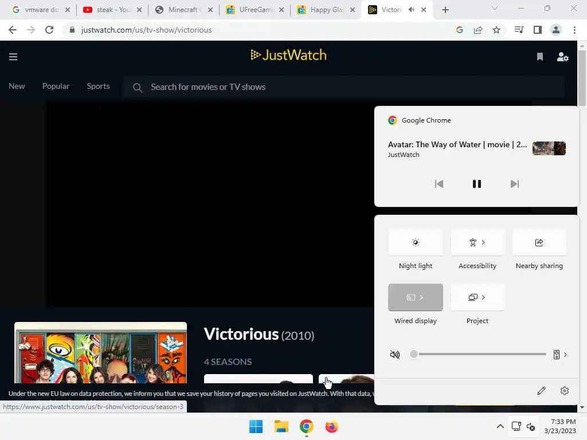Open File Explorer from taskbar
The image size is (587, 440).
[x=281, y=426]
